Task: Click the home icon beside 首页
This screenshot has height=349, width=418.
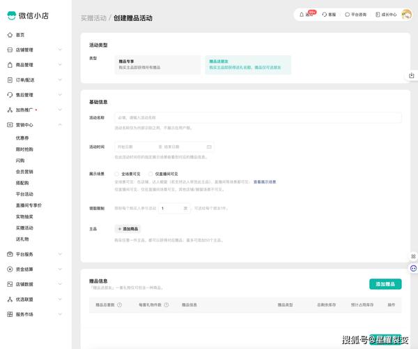Action: [x=10, y=35]
